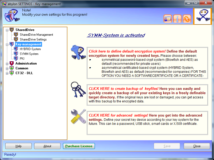214x160 pixels.
Task: Click the wrench and screwdriver icon
Action: pos(78,116)
